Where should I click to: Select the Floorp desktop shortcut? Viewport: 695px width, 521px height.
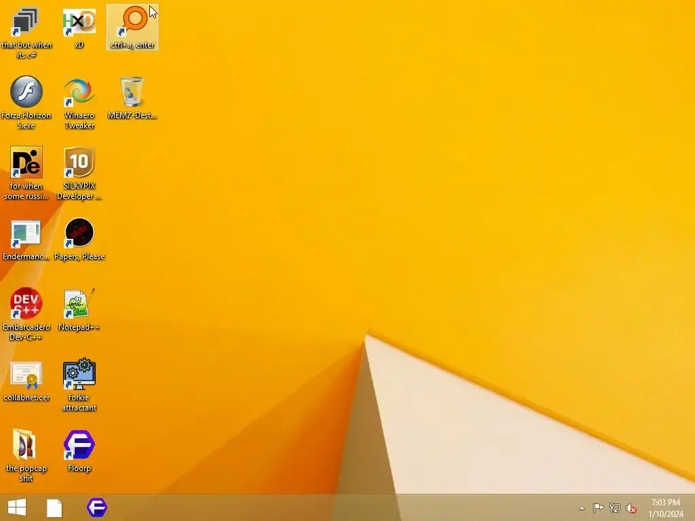[x=79, y=451]
